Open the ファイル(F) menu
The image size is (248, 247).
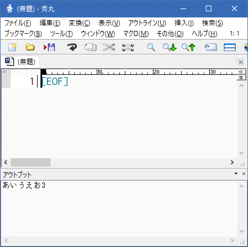point(18,23)
